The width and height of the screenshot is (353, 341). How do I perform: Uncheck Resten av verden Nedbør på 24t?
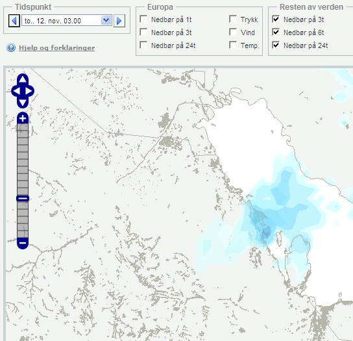[x=276, y=45]
